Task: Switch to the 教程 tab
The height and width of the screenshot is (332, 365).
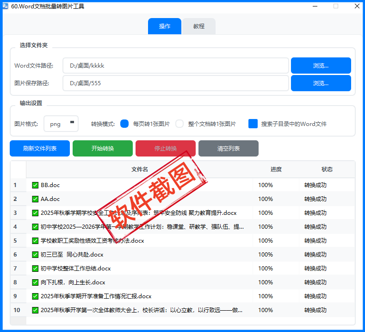Action: click(x=199, y=26)
